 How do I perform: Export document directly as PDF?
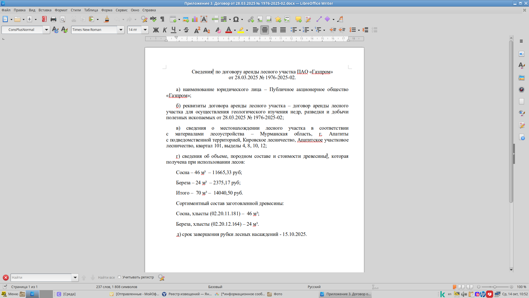click(x=44, y=19)
